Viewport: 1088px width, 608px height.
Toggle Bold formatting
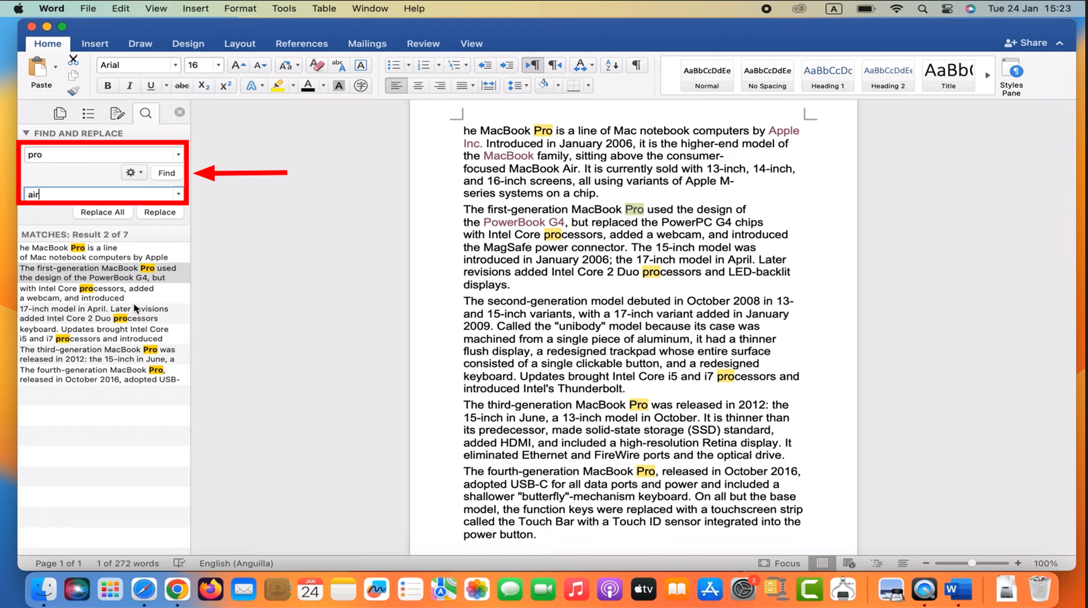point(107,85)
